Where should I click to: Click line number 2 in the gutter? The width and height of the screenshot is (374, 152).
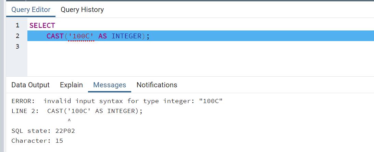click(17, 36)
